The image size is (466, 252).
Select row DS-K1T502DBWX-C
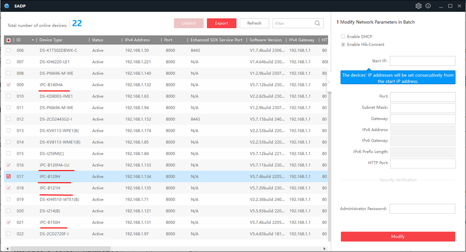[166, 50]
